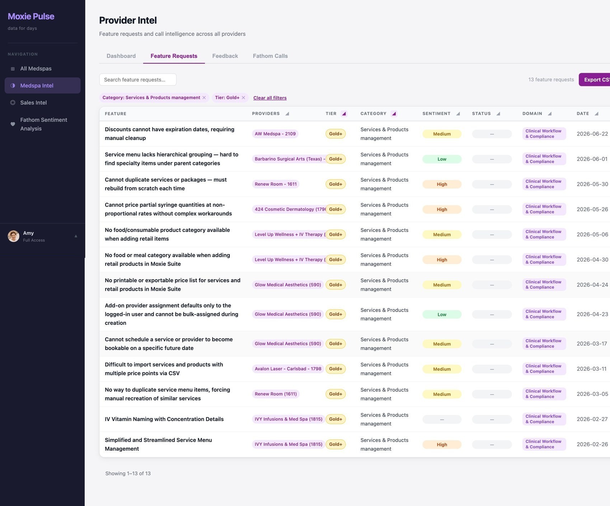The image size is (610, 506).
Task: Click the FEATURE column header
Action: [x=116, y=114]
